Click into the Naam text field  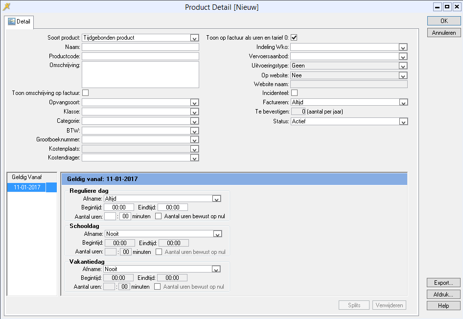(140, 47)
